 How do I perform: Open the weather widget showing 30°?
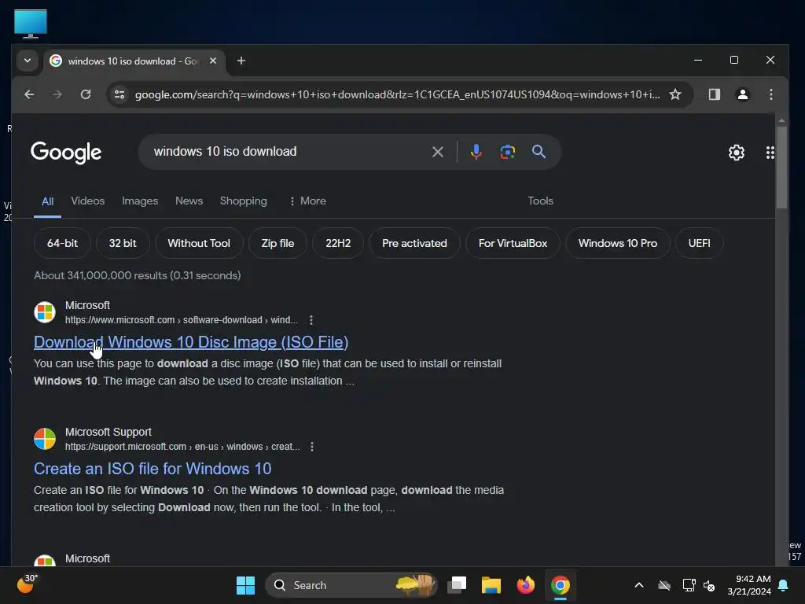(27, 584)
